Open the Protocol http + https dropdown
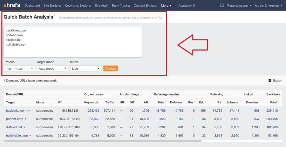 19,68
